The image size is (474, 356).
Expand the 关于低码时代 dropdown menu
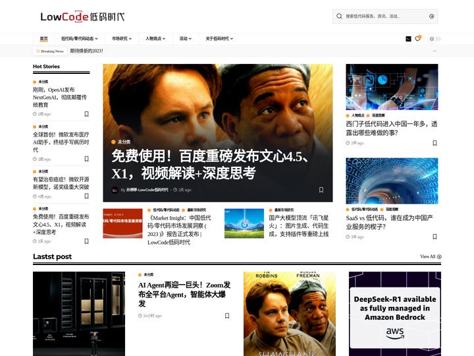(219, 39)
